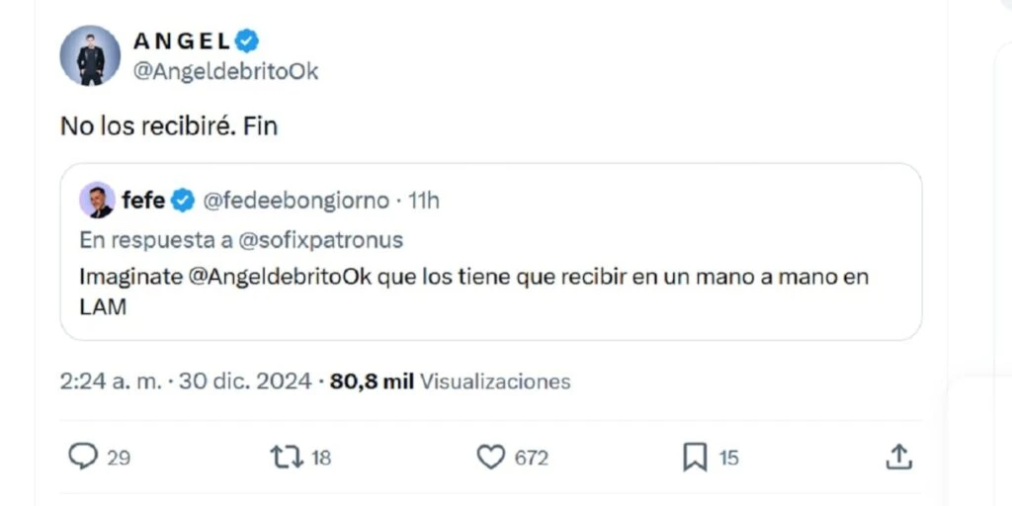Click the reply speech bubble icon
1012x506 pixels.
(x=83, y=456)
